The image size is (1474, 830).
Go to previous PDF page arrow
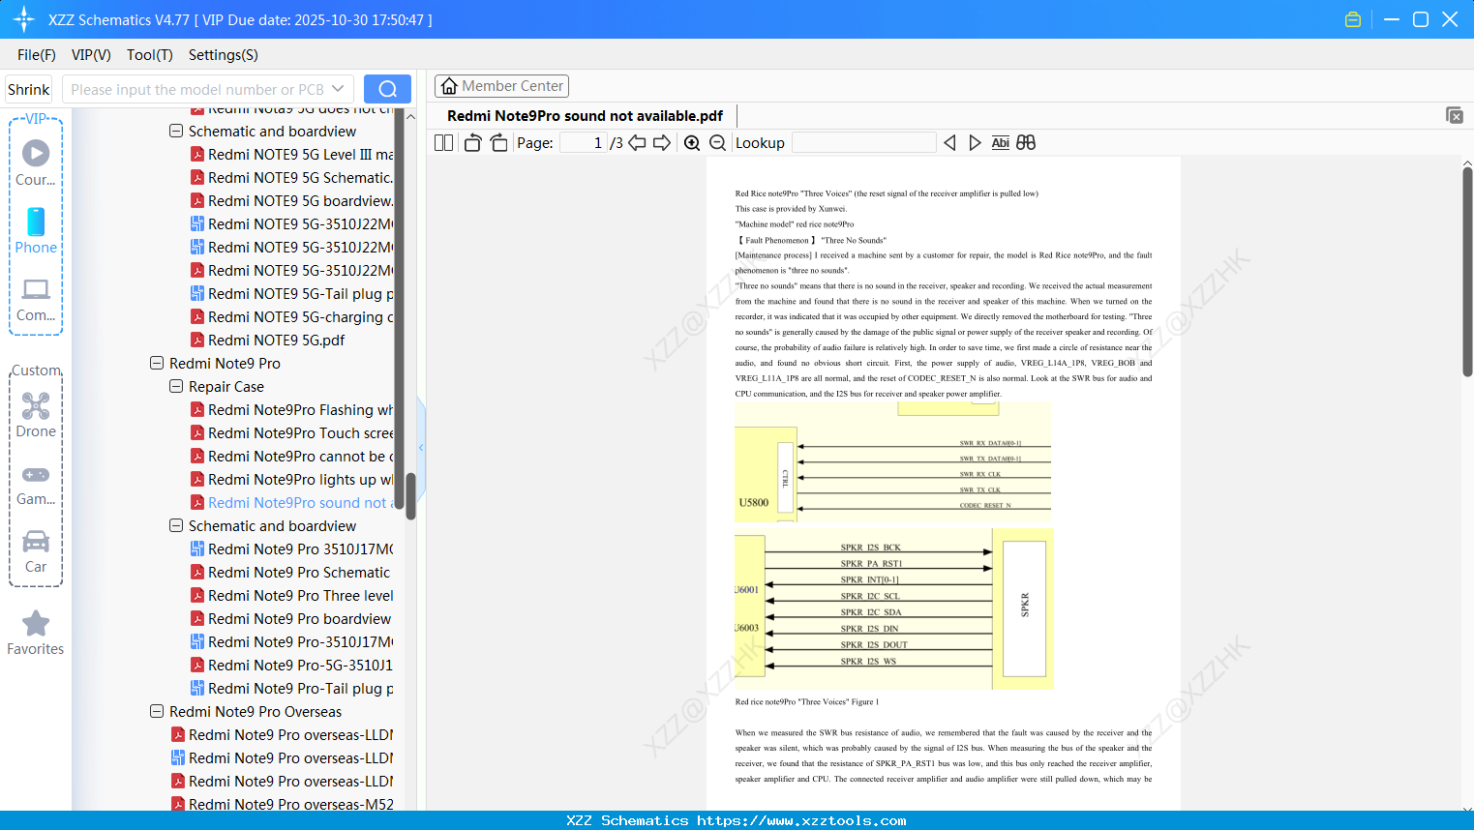637,143
